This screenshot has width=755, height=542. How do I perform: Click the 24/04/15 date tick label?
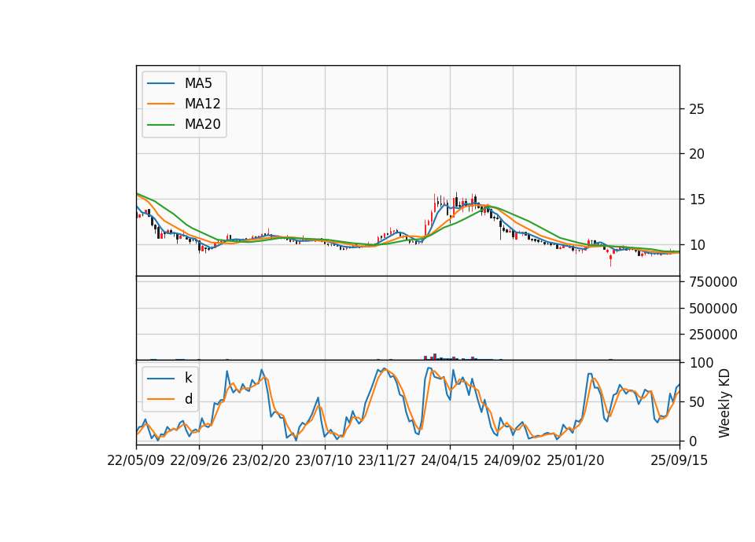click(450, 460)
